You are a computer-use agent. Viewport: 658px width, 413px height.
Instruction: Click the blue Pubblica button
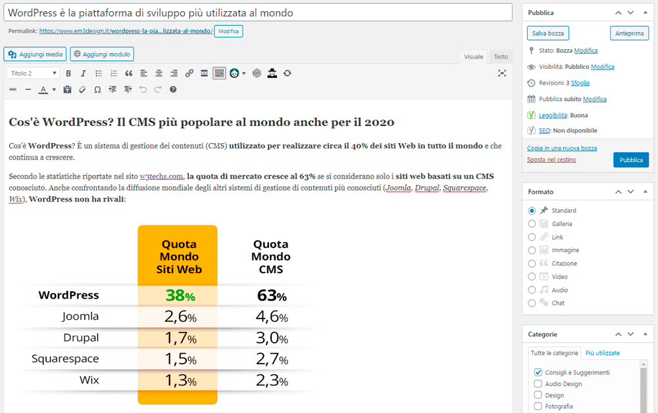[630, 160]
